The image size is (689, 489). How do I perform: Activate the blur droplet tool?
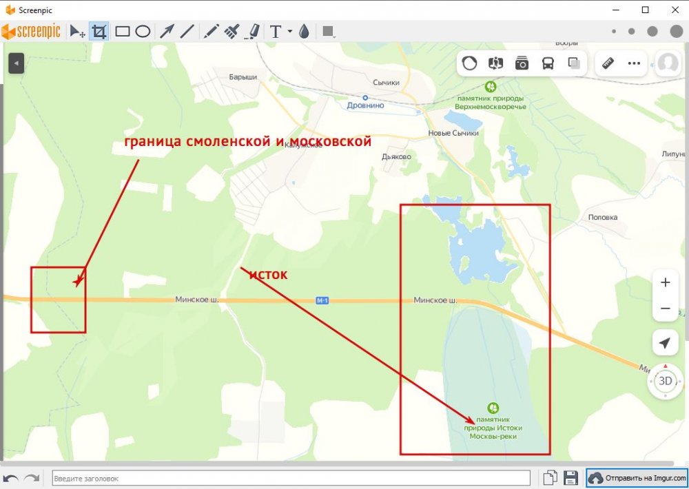pos(304,32)
